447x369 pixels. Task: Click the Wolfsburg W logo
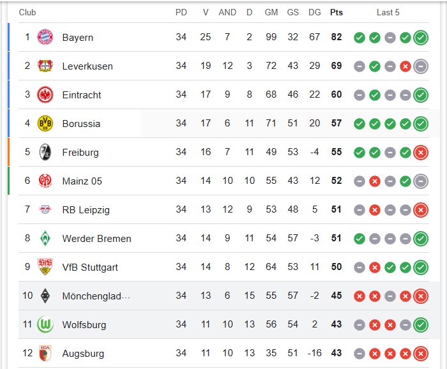[x=45, y=324]
